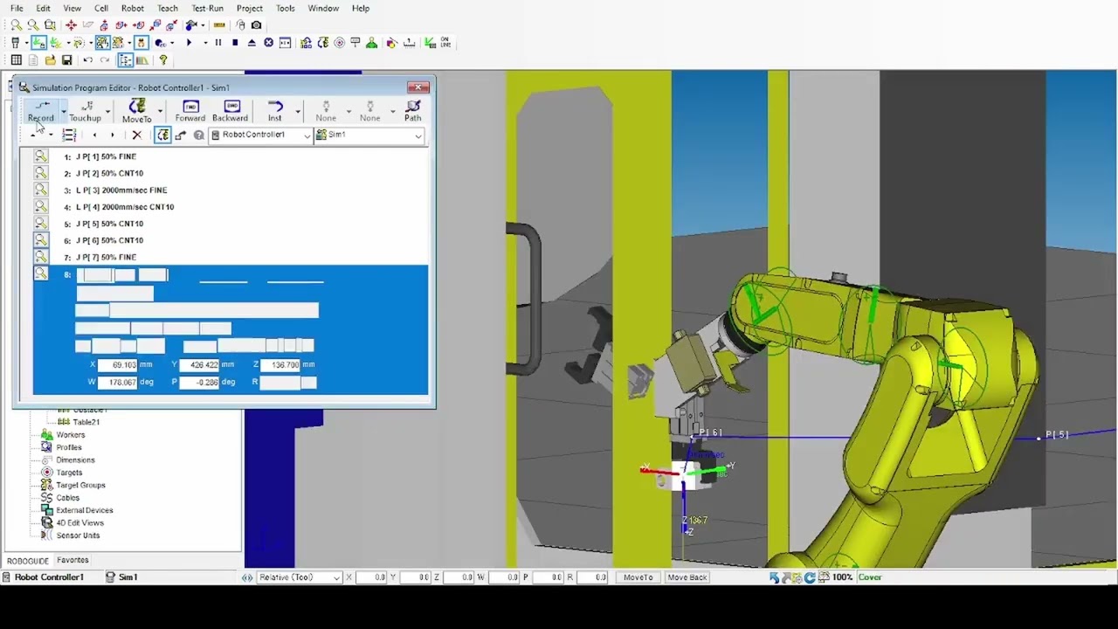1118x629 pixels.
Task: Open the Teach menu
Action: click(x=167, y=8)
